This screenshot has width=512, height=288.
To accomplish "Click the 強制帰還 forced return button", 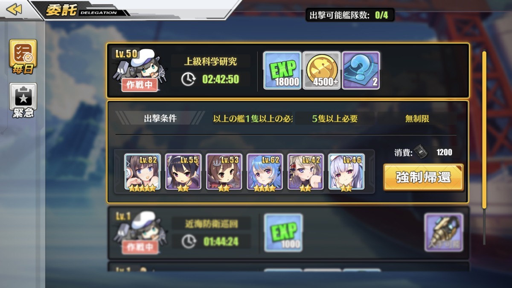I will coord(423,177).
